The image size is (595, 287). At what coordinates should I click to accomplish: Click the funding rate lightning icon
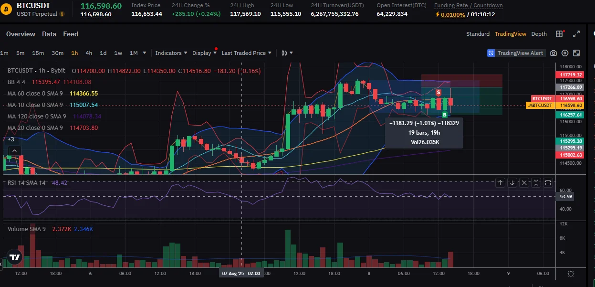(437, 14)
